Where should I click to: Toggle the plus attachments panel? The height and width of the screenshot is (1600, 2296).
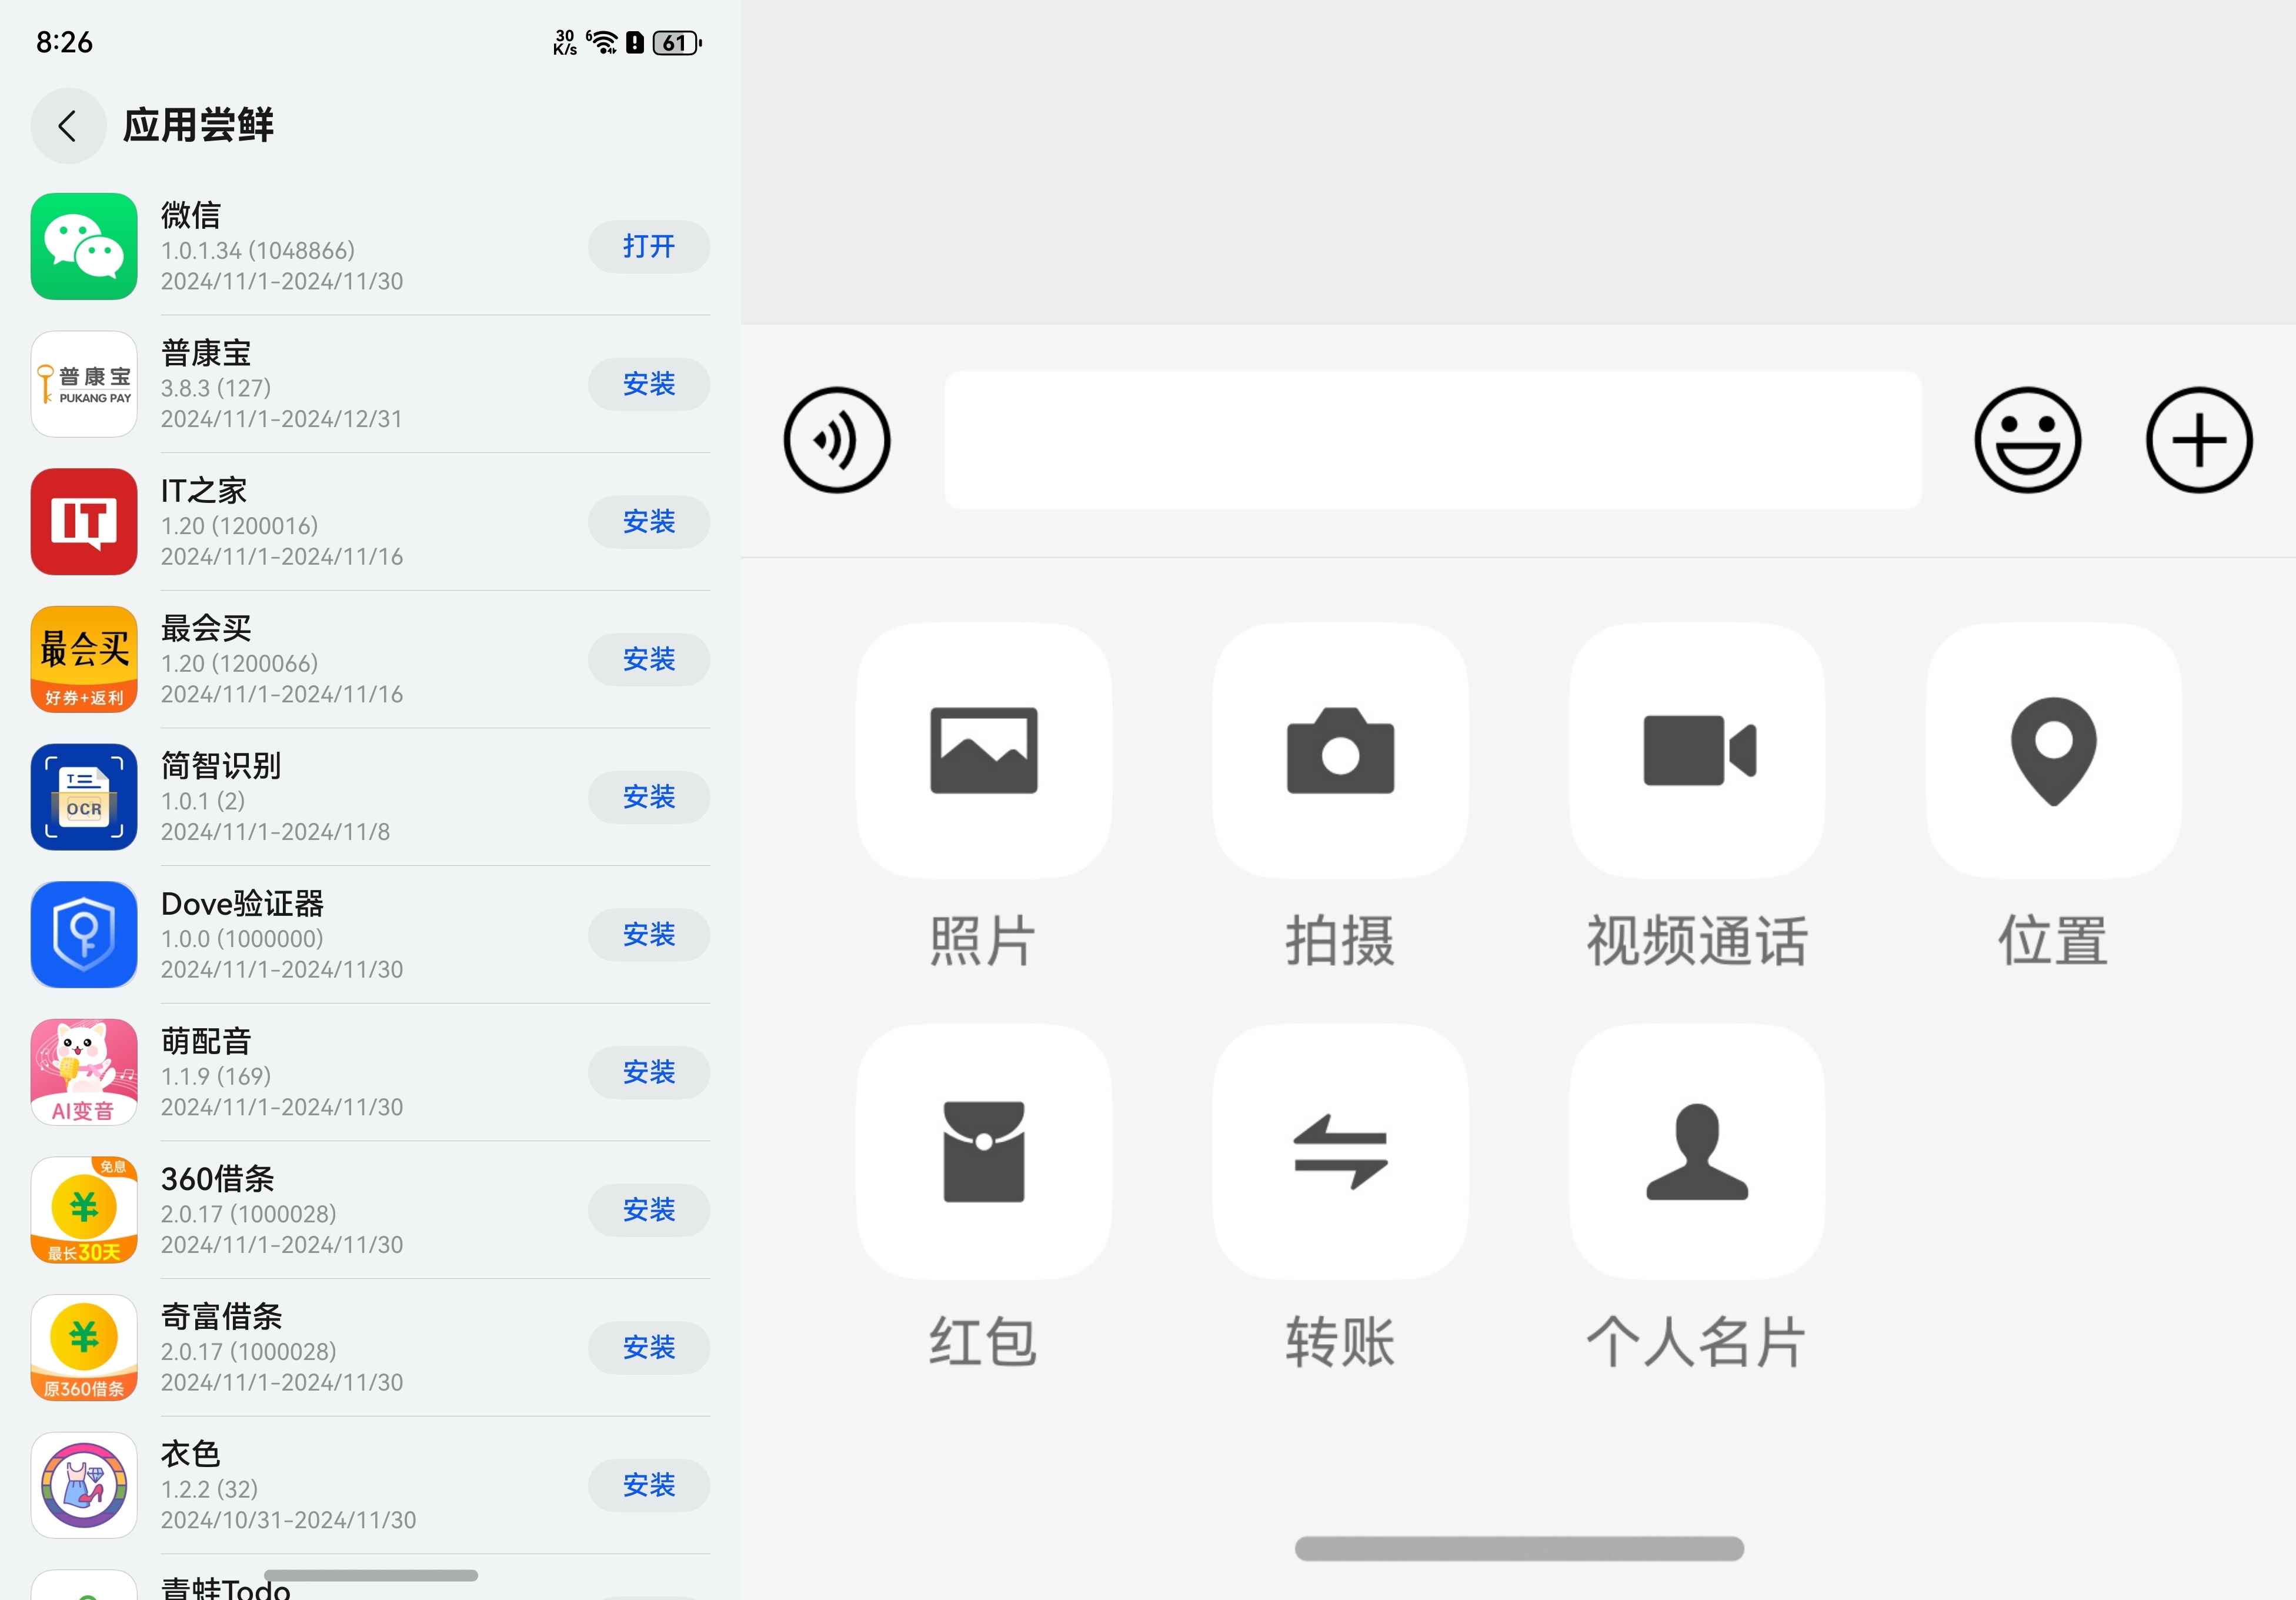[2199, 440]
